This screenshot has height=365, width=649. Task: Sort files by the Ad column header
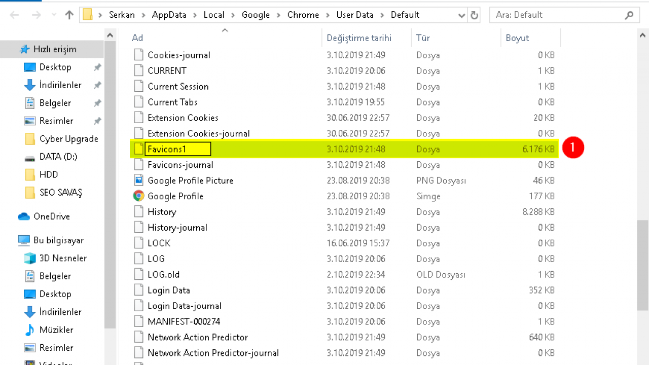coord(137,38)
